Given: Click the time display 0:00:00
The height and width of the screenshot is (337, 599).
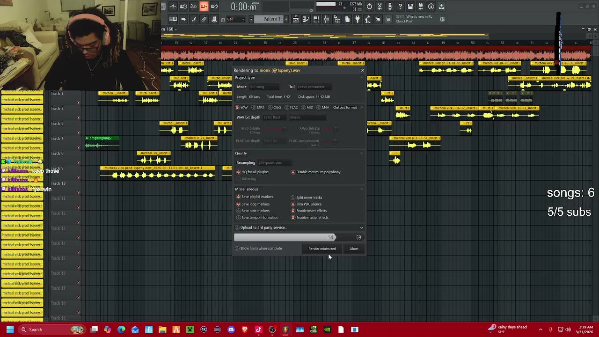Looking at the screenshot, I should tap(243, 7).
